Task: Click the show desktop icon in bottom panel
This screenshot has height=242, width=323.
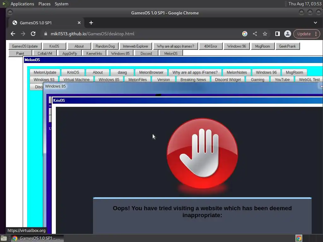Action: 4,238
